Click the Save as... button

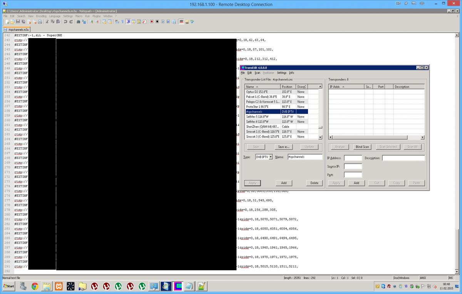coord(283,147)
